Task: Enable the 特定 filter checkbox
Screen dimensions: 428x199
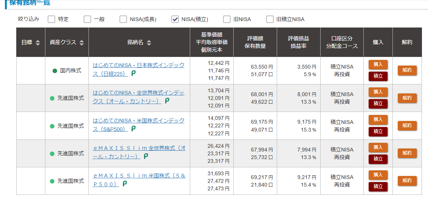Action: click(x=51, y=19)
